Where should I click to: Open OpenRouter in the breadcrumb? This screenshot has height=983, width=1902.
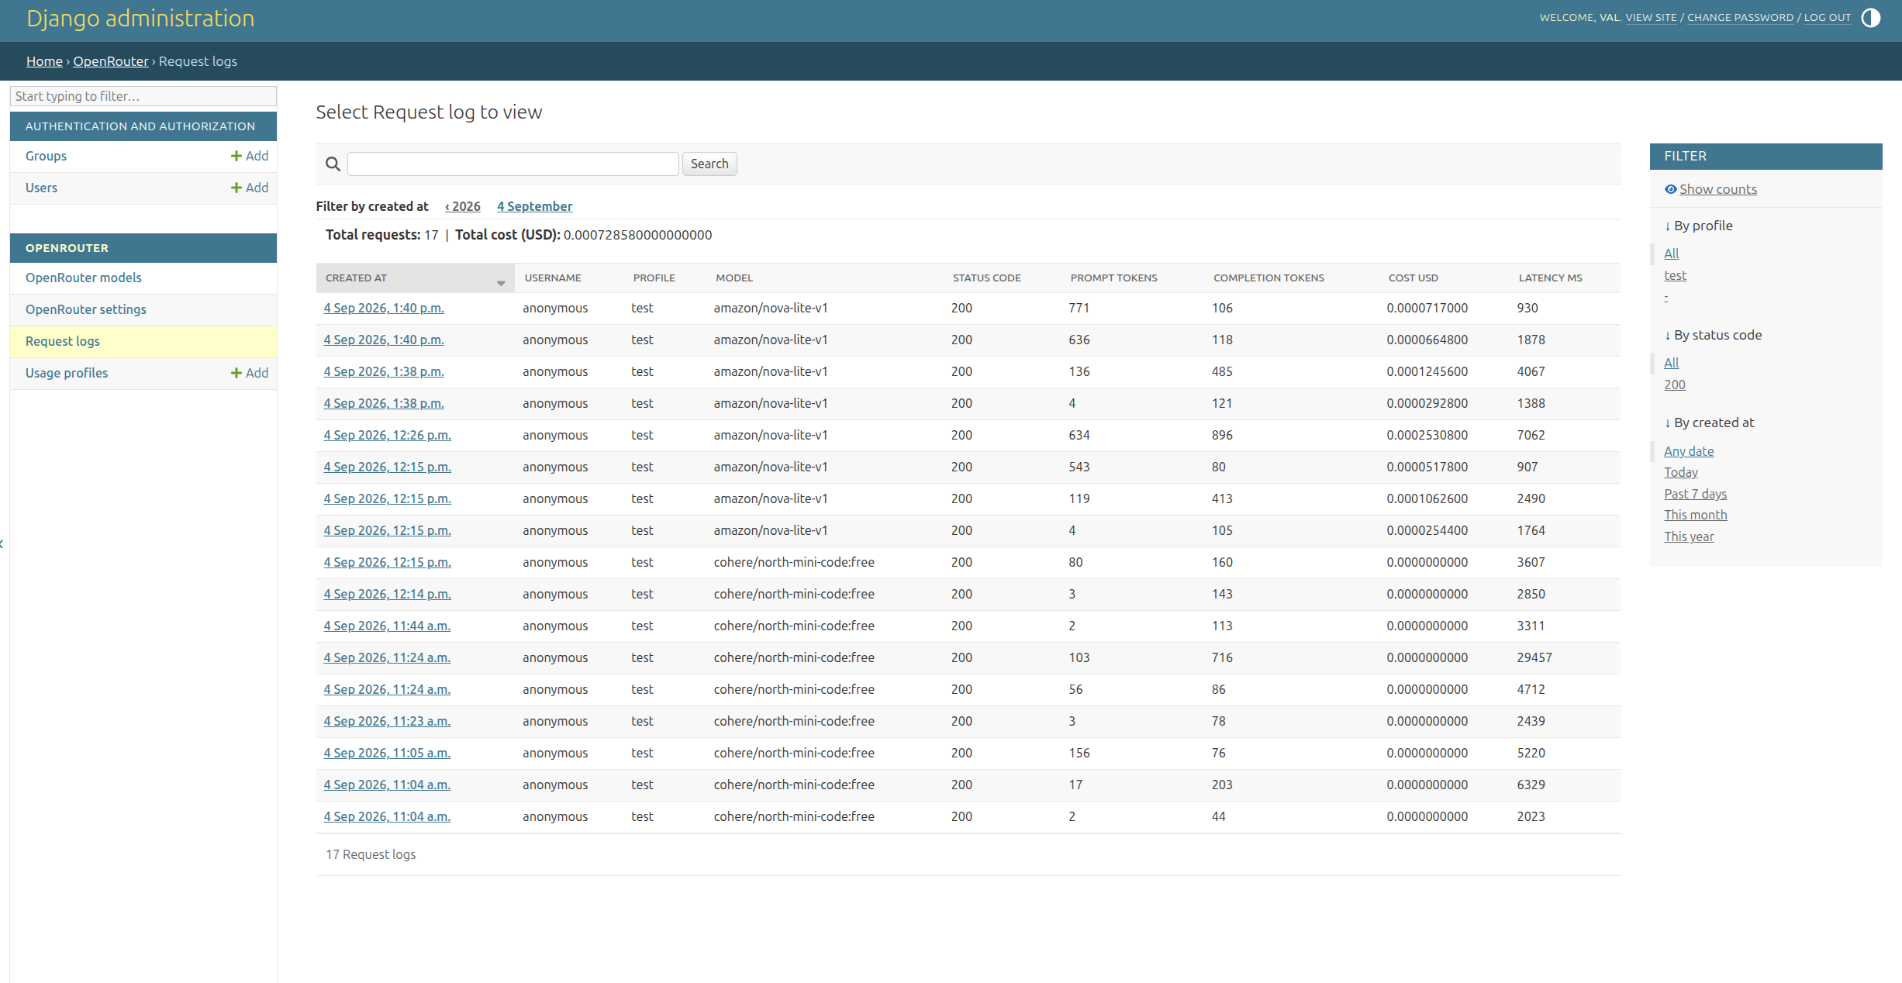coord(111,61)
